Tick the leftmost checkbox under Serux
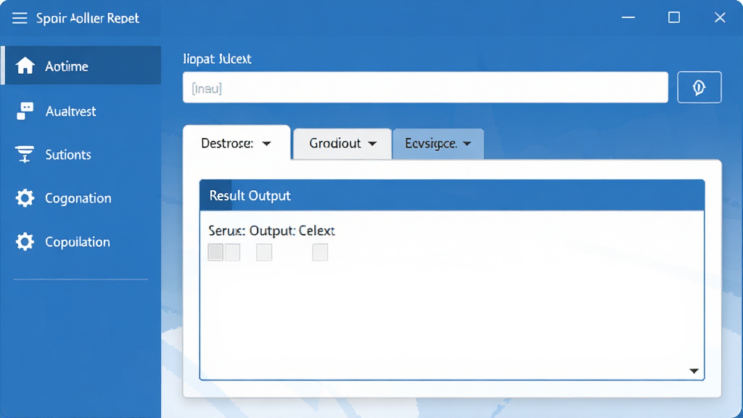 click(215, 252)
